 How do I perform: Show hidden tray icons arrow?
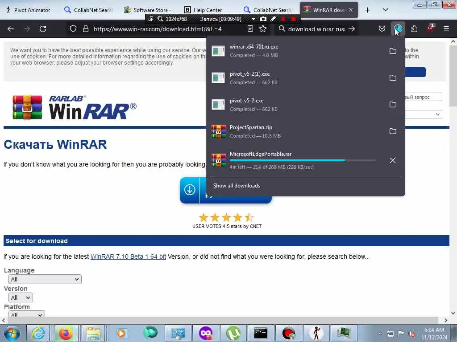pos(379,334)
